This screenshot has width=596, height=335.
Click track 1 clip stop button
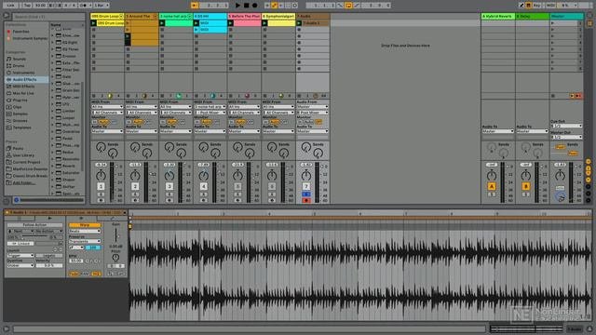pyautogui.click(x=94, y=96)
